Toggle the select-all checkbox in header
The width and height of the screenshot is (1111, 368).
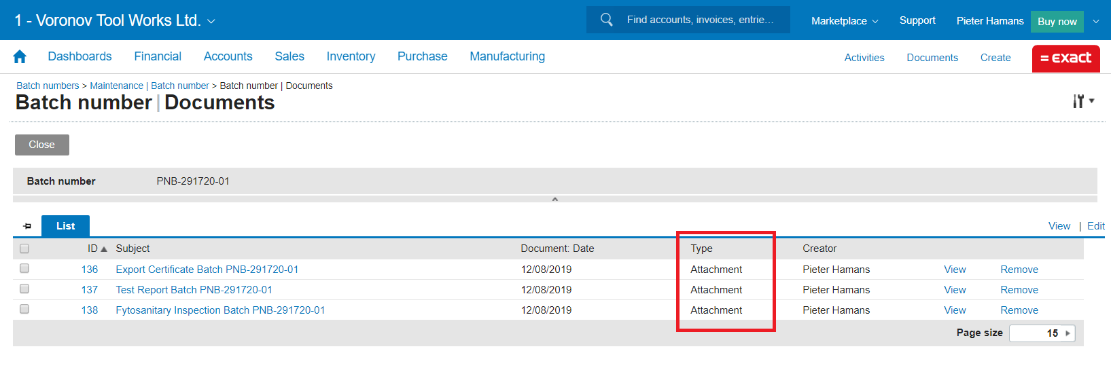tap(24, 249)
